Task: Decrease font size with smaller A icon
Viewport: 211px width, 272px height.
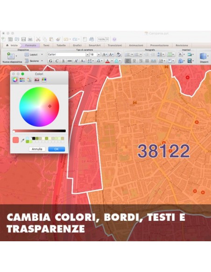Action: point(111,54)
